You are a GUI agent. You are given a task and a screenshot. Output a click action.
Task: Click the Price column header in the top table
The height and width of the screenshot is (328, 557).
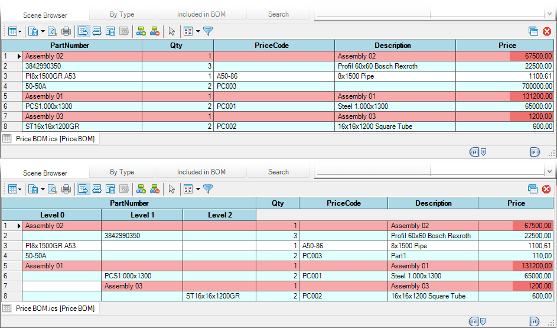pyautogui.click(x=507, y=46)
